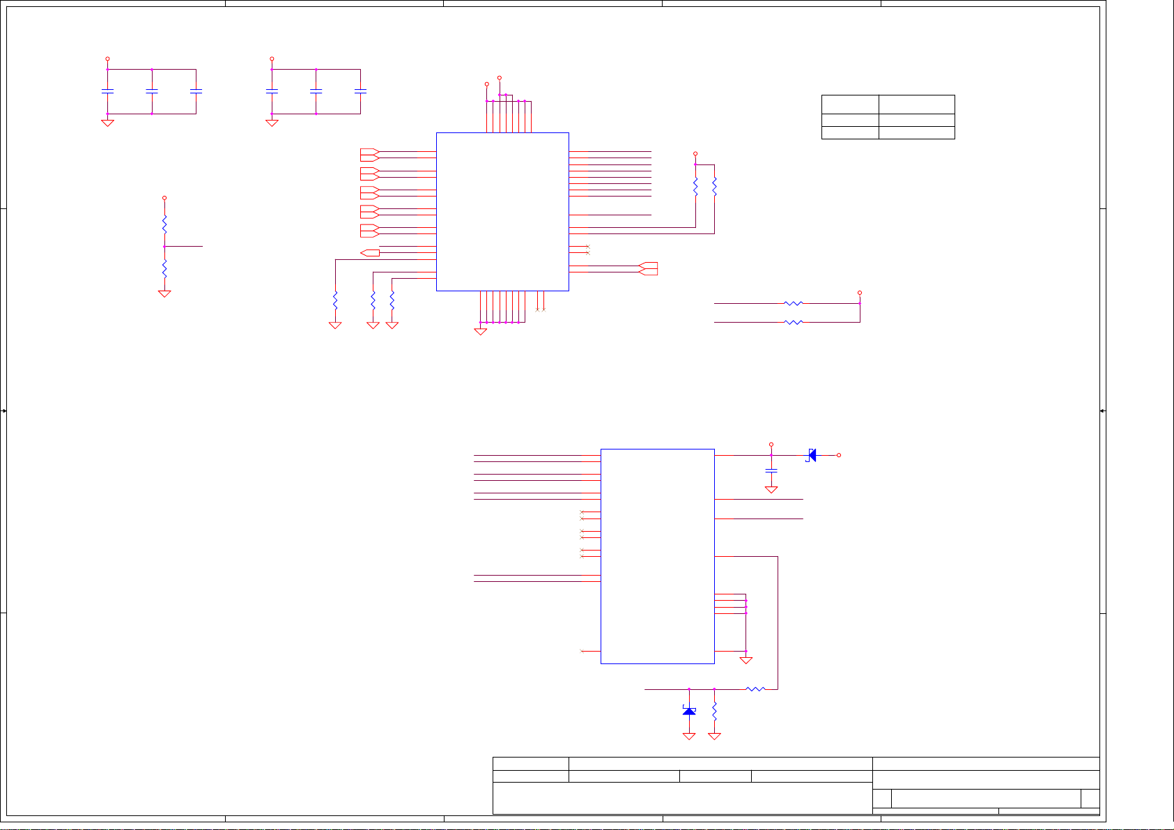Click the ground symbol beneath the square IC
1174x830 pixels.
pos(480,332)
